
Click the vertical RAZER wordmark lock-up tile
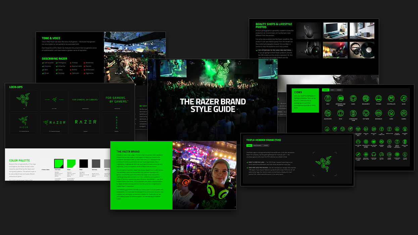point(117,123)
